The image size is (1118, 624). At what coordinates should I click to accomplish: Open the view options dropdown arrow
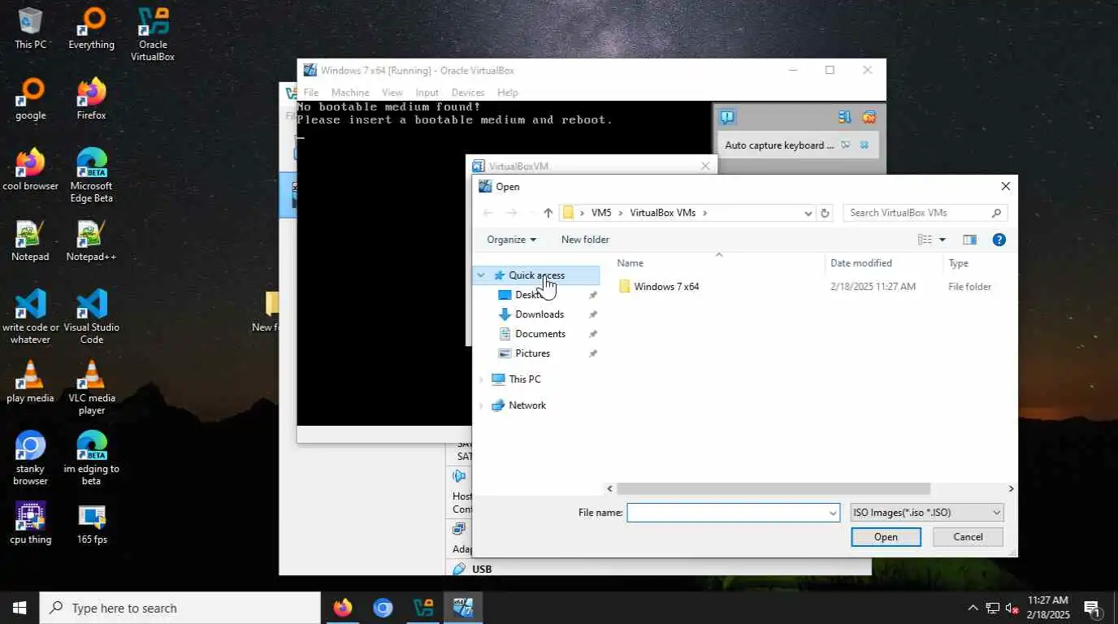point(942,240)
